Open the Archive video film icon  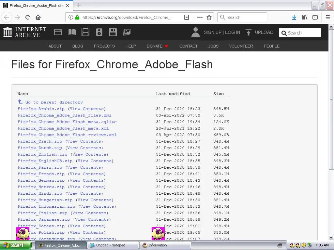(85, 32)
